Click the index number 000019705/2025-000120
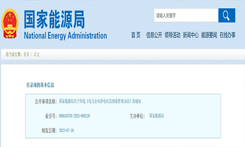The width and height of the screenshot is (245, 147). pos(74,116)
